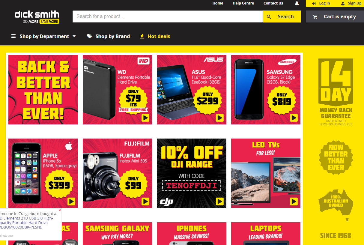Go to the Home page link

[x=218, y=3]
